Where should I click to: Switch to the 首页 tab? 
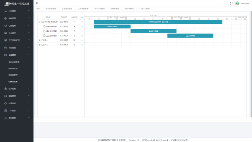point(38,9)
